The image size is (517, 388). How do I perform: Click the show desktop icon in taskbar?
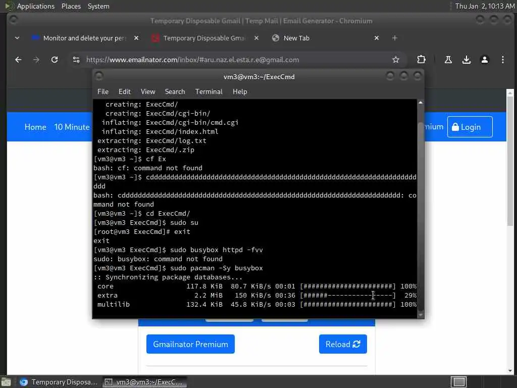tap(6, 382)
